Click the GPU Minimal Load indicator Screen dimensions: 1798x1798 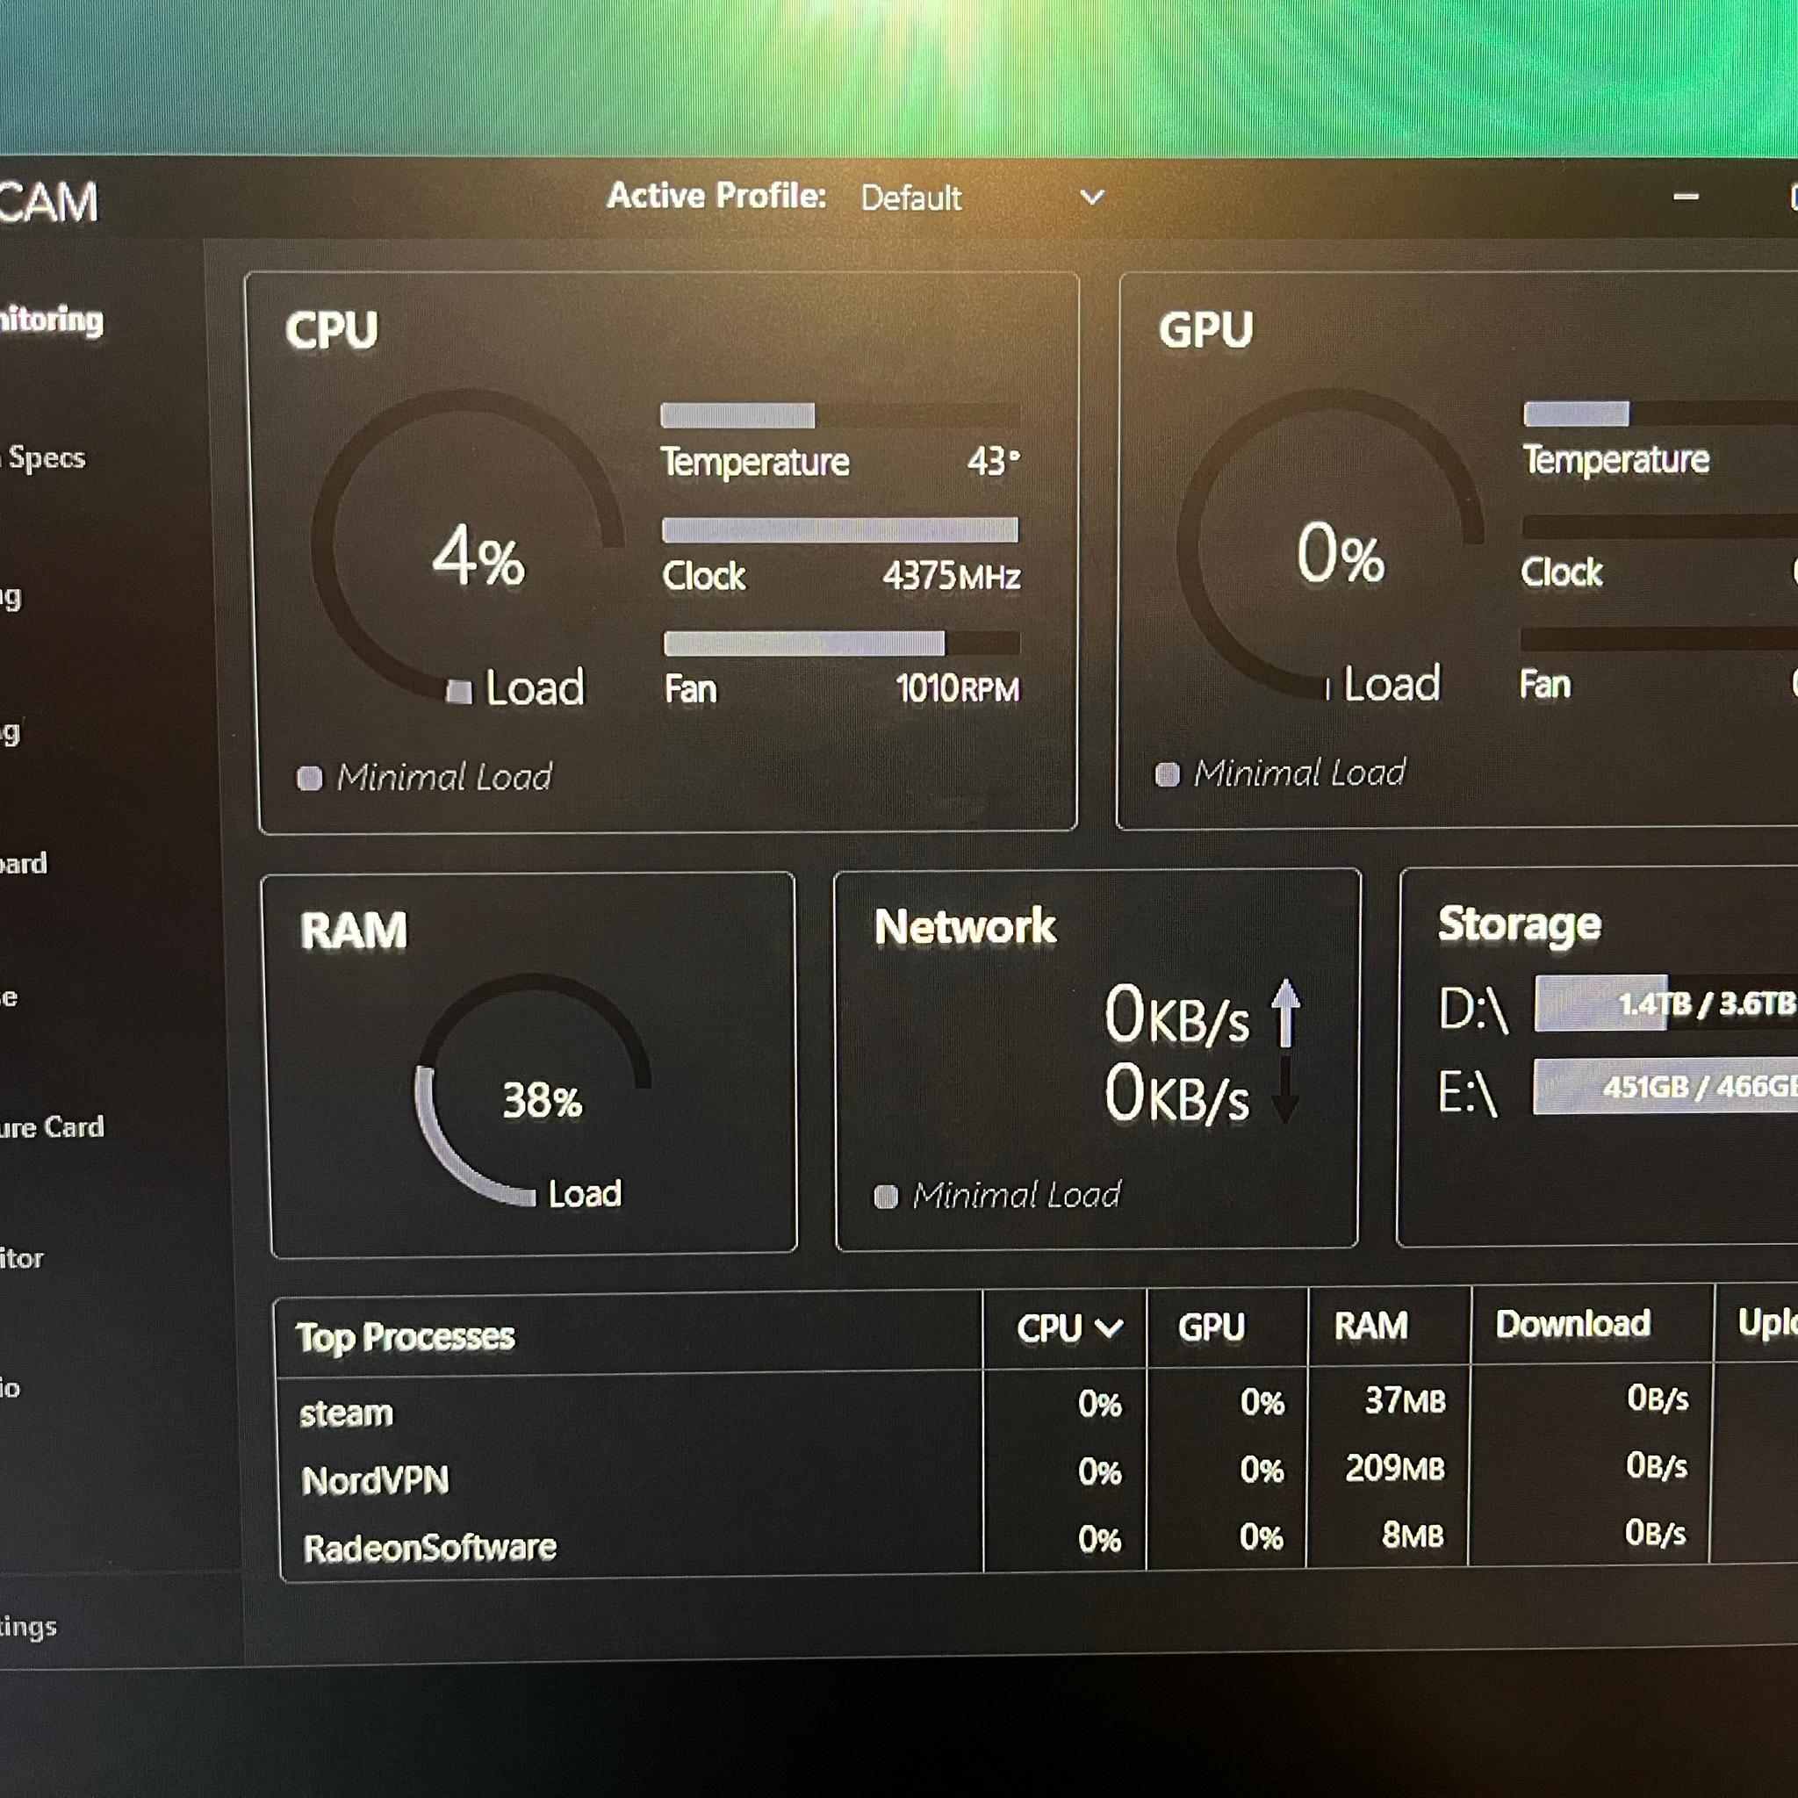pos(1281,773)
